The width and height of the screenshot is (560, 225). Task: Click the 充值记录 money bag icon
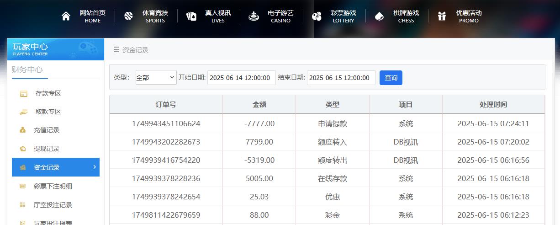[x=23, y=130]
